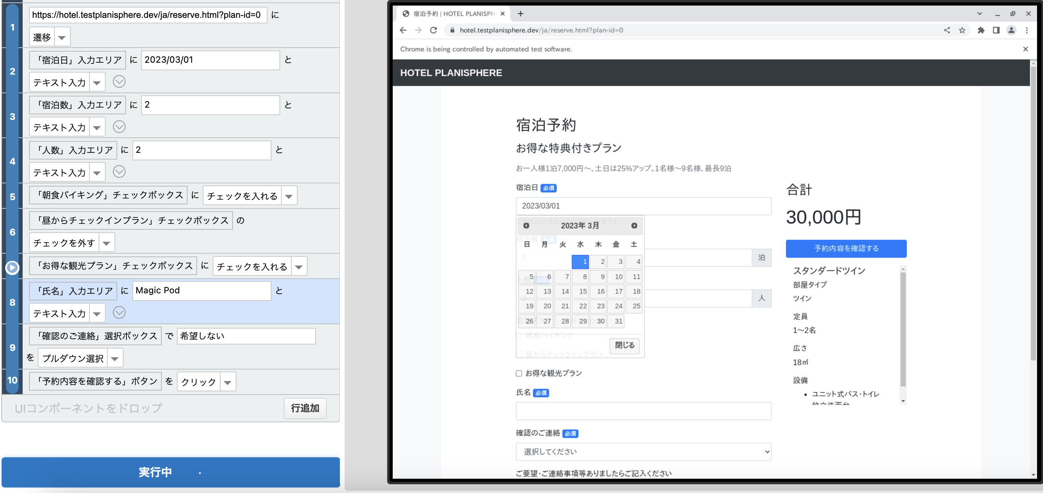Select day 31 in the calendar
1043x493 pixels.
(615, 321)
